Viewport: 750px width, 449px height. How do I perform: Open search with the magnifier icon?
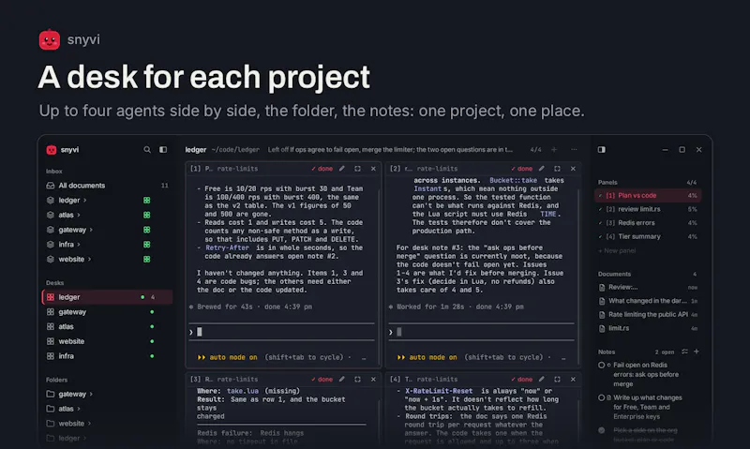coord(147,150)
